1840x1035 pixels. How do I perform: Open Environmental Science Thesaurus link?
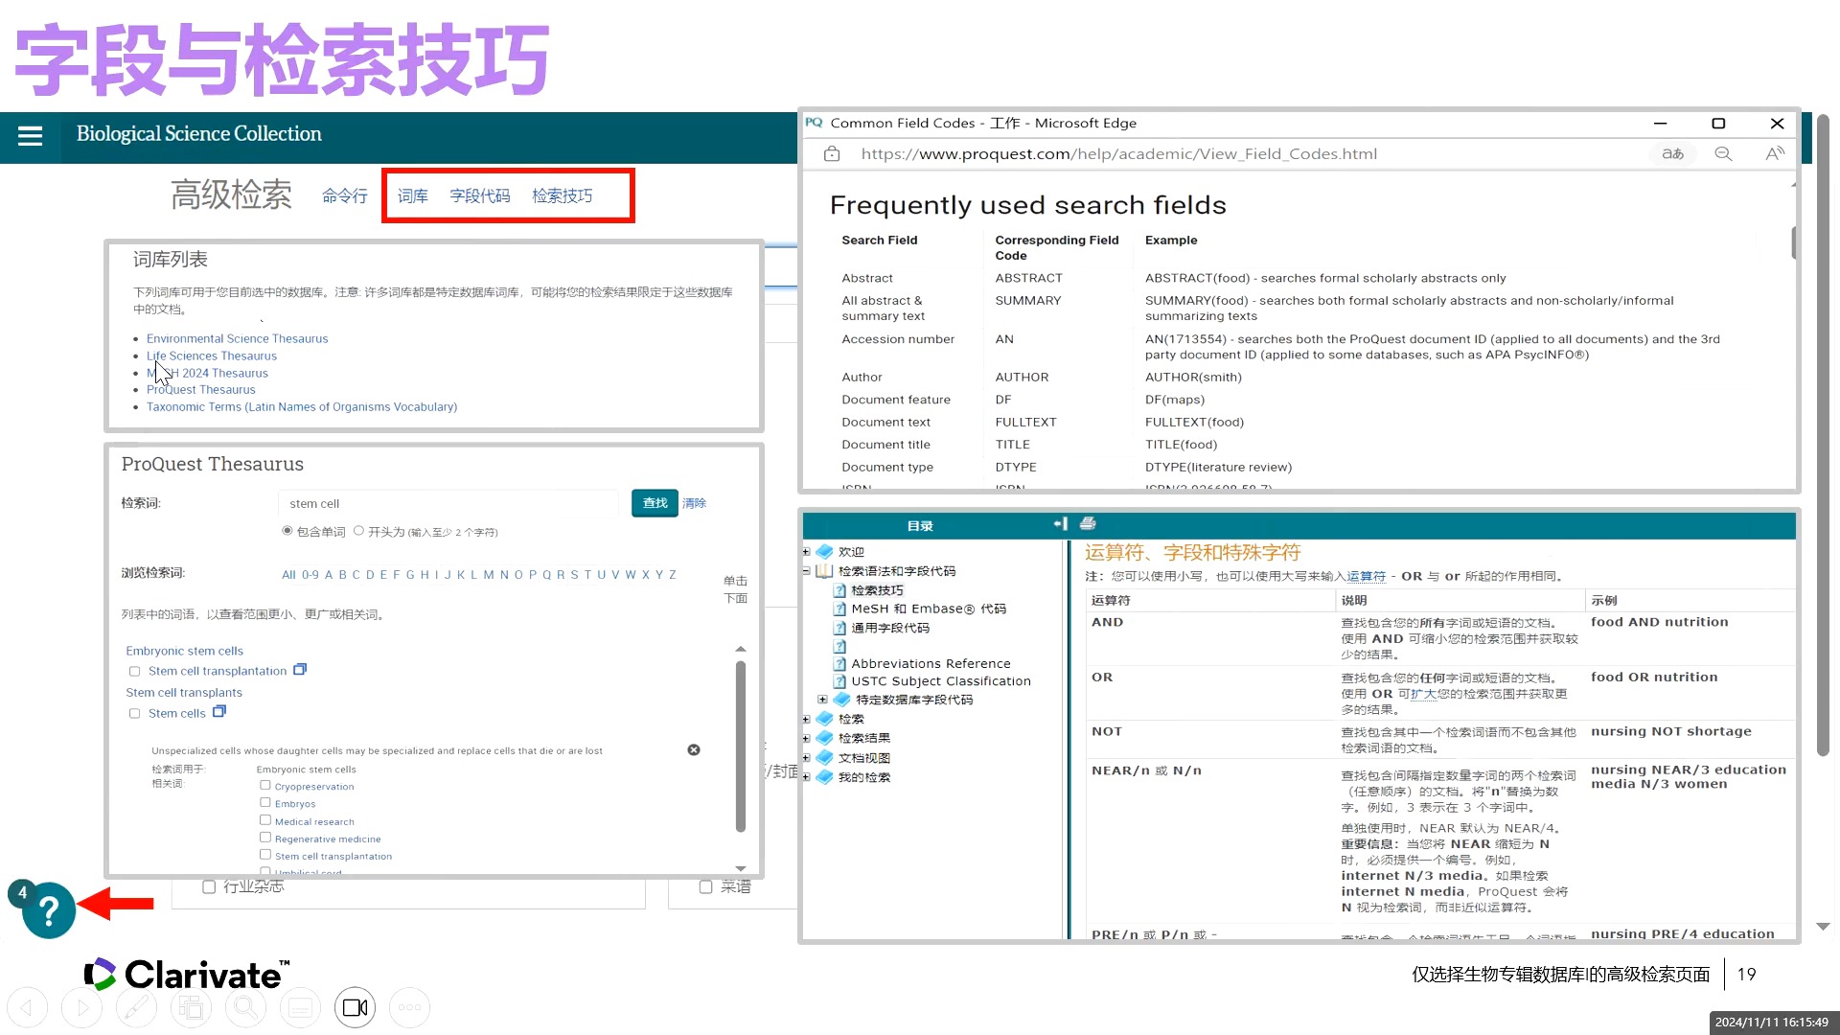pyautogui.click(x=237, y=338)
